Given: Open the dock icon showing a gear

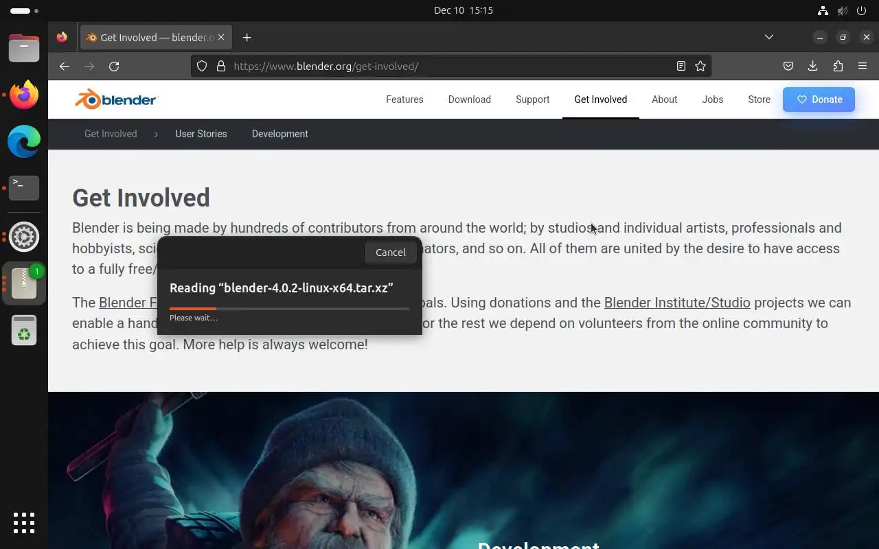Looking at the screenshot, I should click(x=24, y=237).
